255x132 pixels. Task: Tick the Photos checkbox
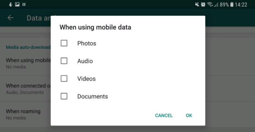[64, 43]
